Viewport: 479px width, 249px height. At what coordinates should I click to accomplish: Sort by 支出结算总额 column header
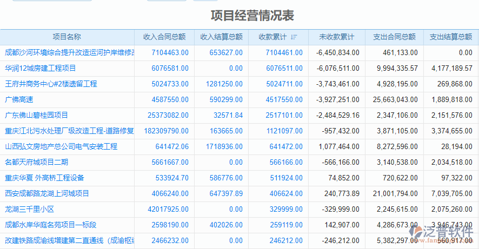[x=451, y=37]
